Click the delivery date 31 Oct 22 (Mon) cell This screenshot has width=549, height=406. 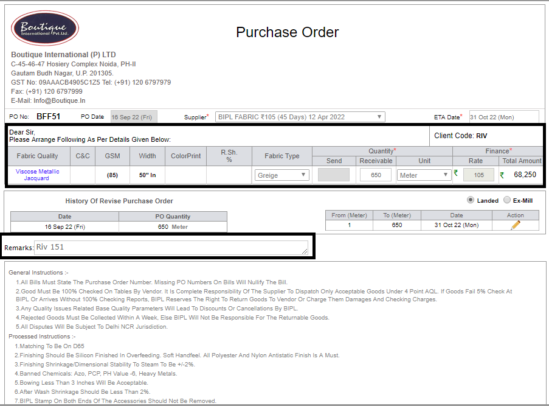(456, 225)
